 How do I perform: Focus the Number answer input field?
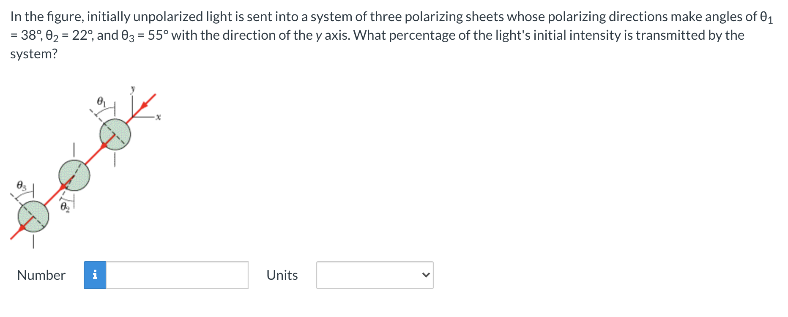point(177,275)
